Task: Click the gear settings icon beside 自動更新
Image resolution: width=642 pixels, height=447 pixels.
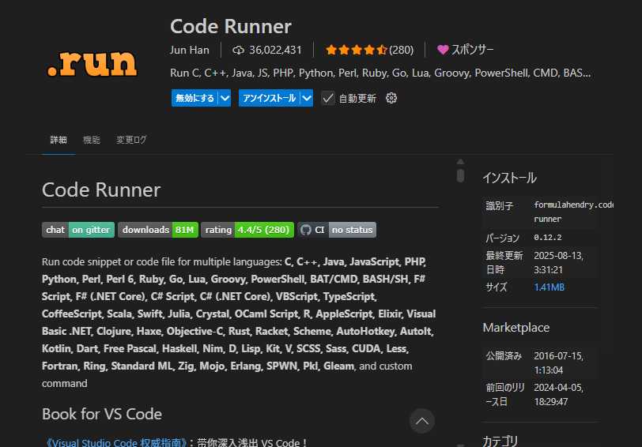Action: click(x=391, y=98)
